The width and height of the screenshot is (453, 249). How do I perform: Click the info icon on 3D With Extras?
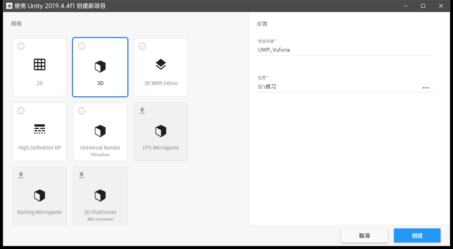tap(142, 46)
